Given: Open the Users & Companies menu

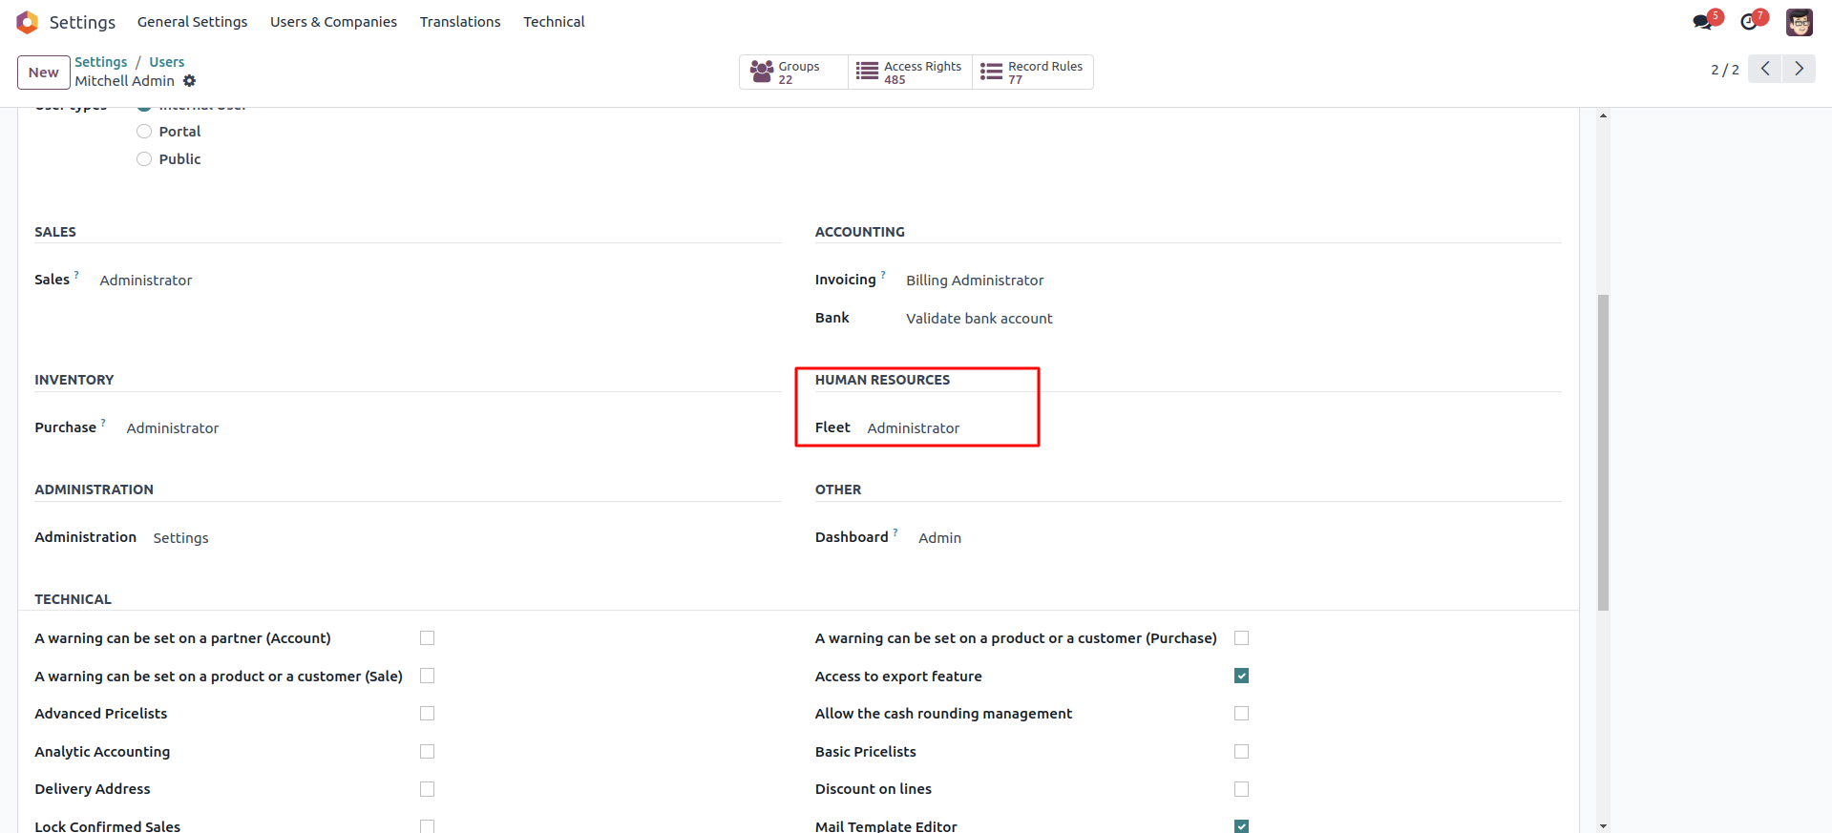Looking at the screenshot, I should [x=333, y=22].
